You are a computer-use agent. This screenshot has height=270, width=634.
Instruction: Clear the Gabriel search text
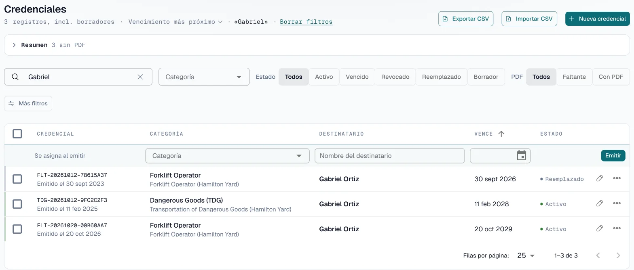point(140,77)
